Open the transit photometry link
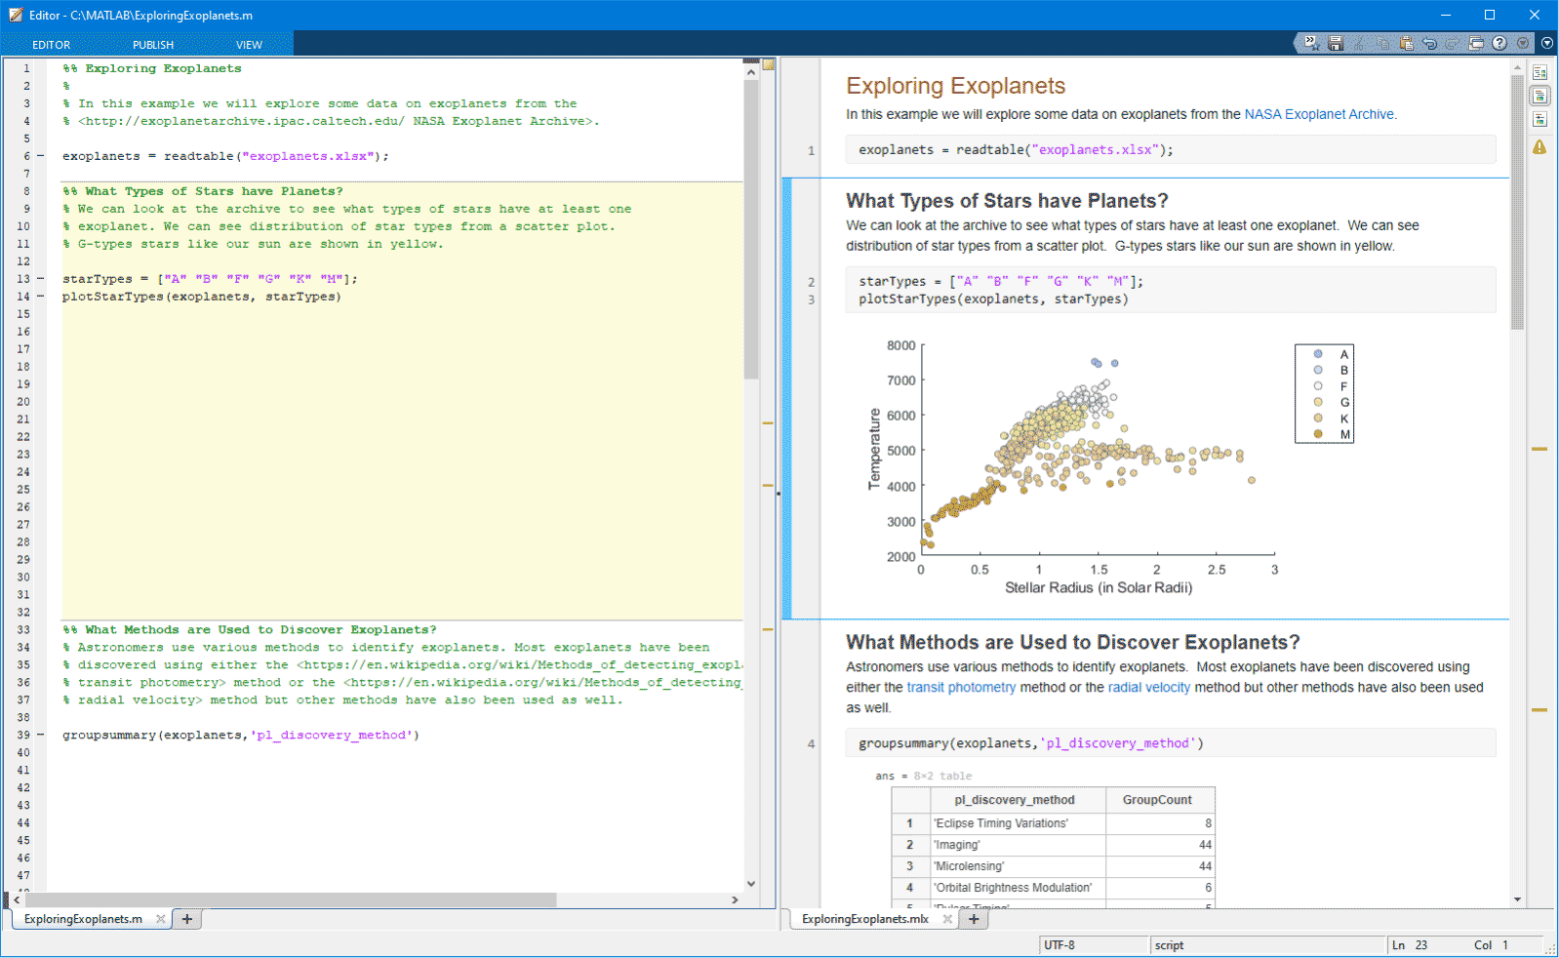The image size is (1559, 958). pyautogui.click(x=961, y=688)
